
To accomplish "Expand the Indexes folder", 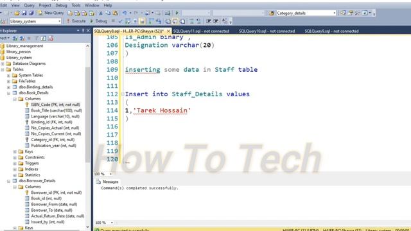I will [x=15, y=169].
